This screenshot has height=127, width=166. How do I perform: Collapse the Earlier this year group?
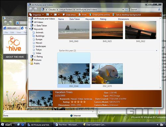tap(156, 50)
